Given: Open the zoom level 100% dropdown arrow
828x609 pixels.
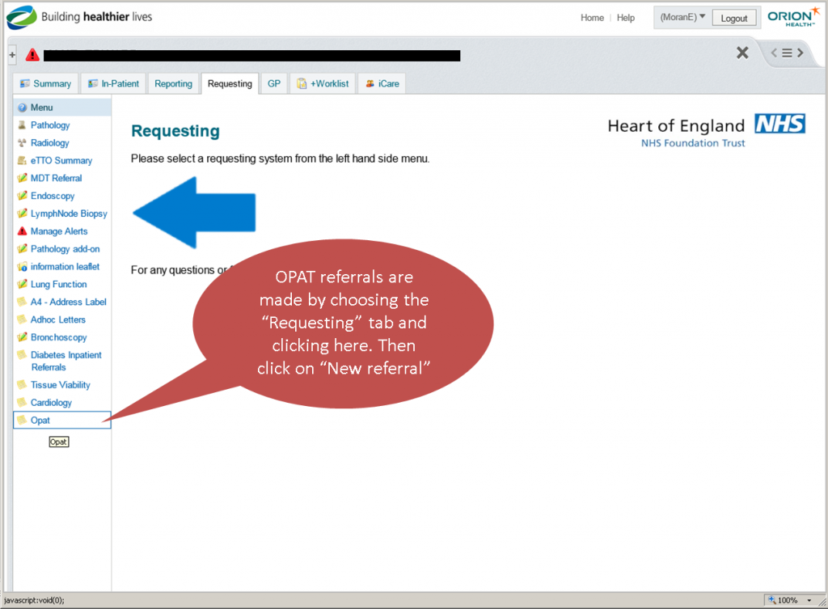Looking at the screenshot, I should (x=813, y=600).
